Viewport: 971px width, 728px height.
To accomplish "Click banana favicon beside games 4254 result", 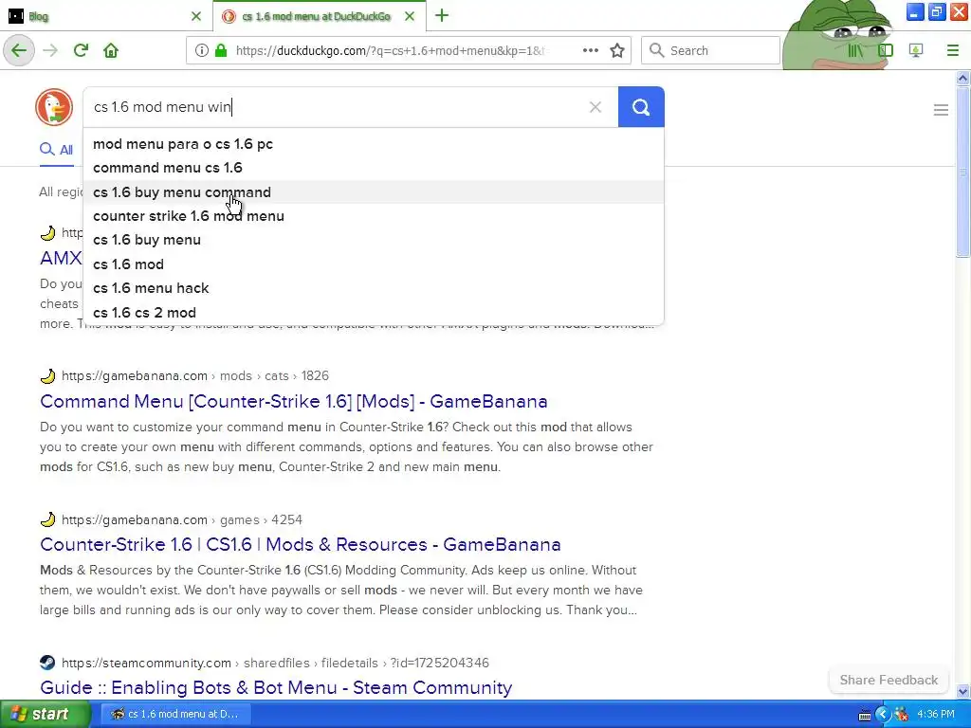I will [x=47, y=519].
